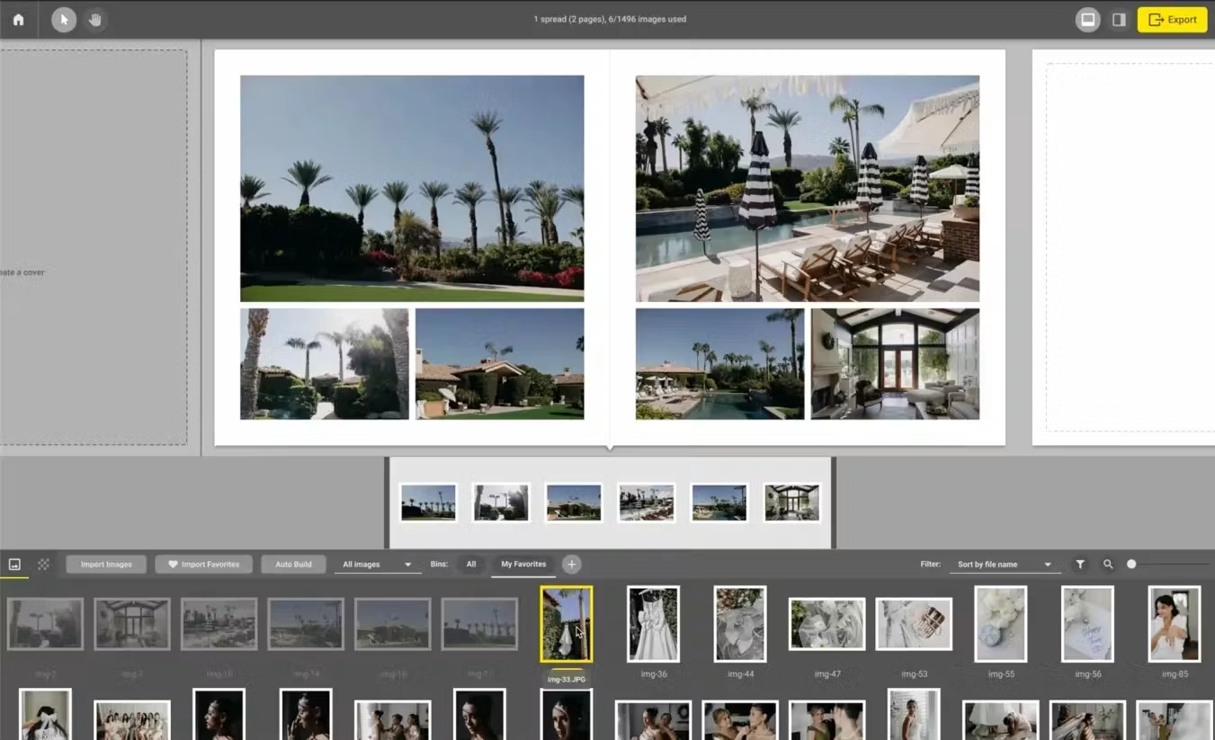Viewport: 1215px width, 740px height.
Task: Run Auto Build on the album
Action: coord(293,564)
